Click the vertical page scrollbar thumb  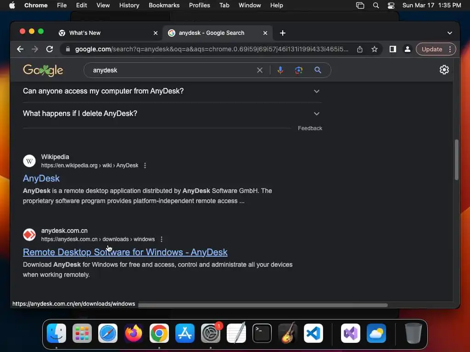click(x=457, y=159)
